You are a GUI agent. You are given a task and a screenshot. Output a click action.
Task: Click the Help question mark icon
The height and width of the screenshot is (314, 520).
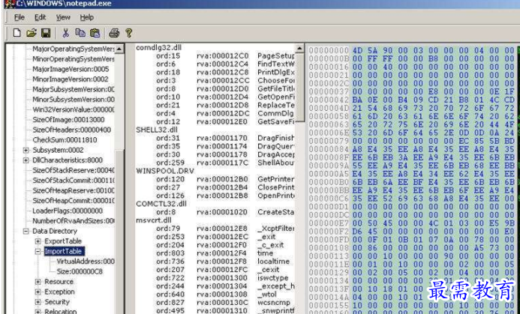(128, 33)
